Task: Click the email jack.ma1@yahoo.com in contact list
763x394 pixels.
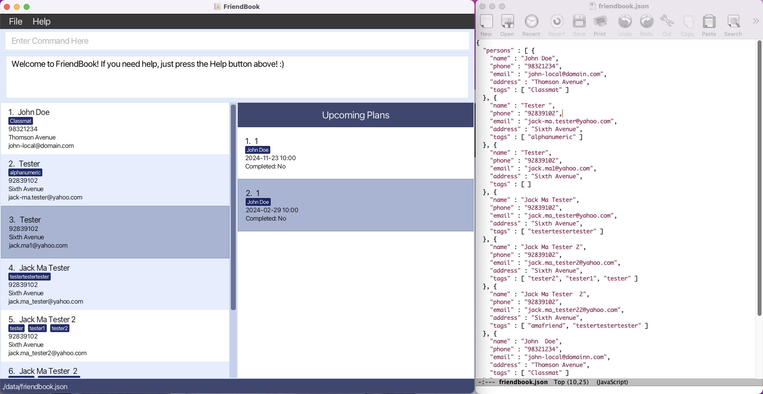Action: click(x=38, y=246)
